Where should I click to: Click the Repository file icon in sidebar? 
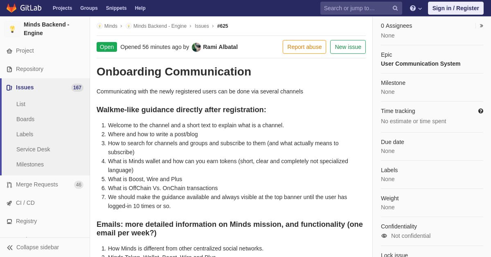9,69
